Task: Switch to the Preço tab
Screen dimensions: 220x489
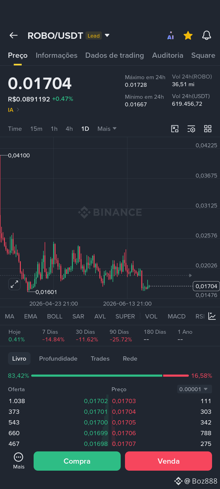Action: click(18, 55)
